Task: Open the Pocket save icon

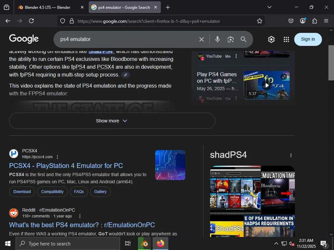Action: [291, 21]
